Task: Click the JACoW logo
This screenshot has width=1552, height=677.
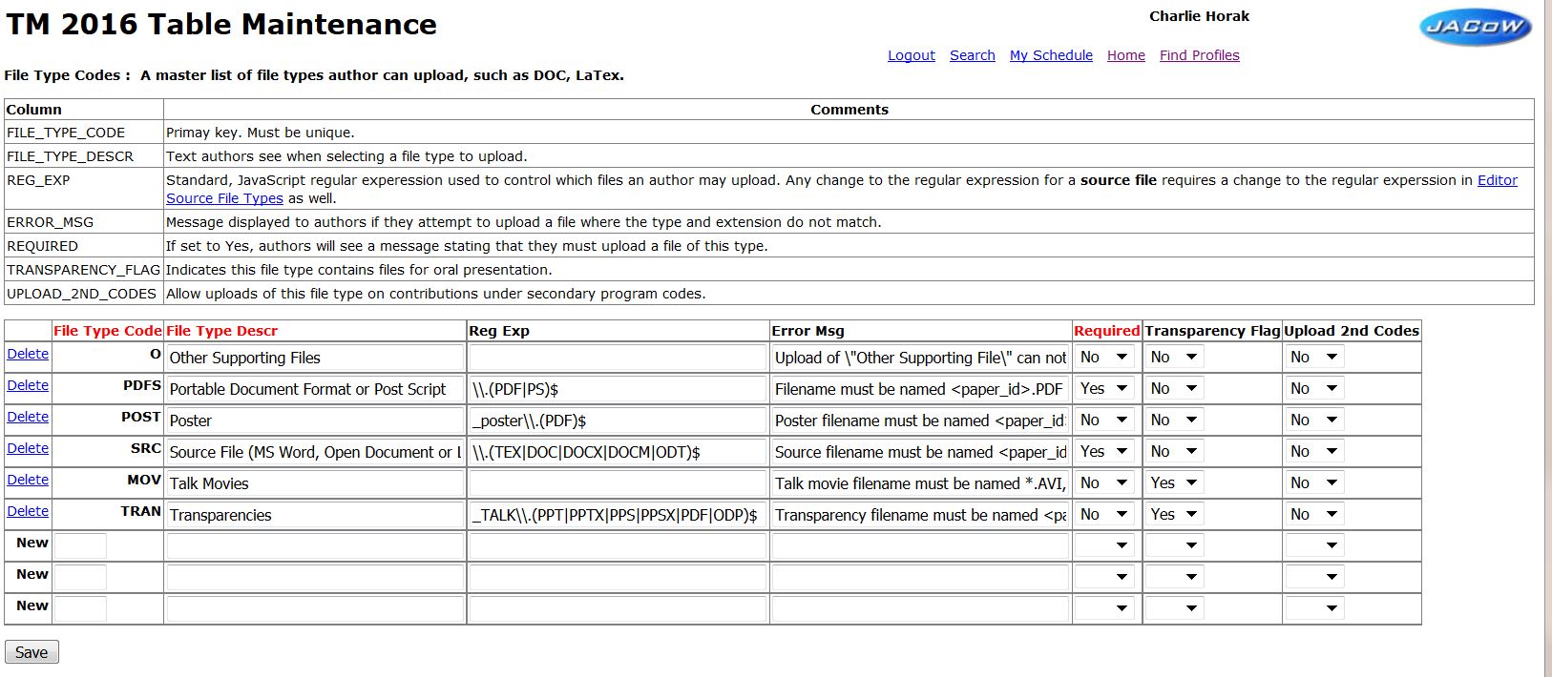Action: 1475,27
